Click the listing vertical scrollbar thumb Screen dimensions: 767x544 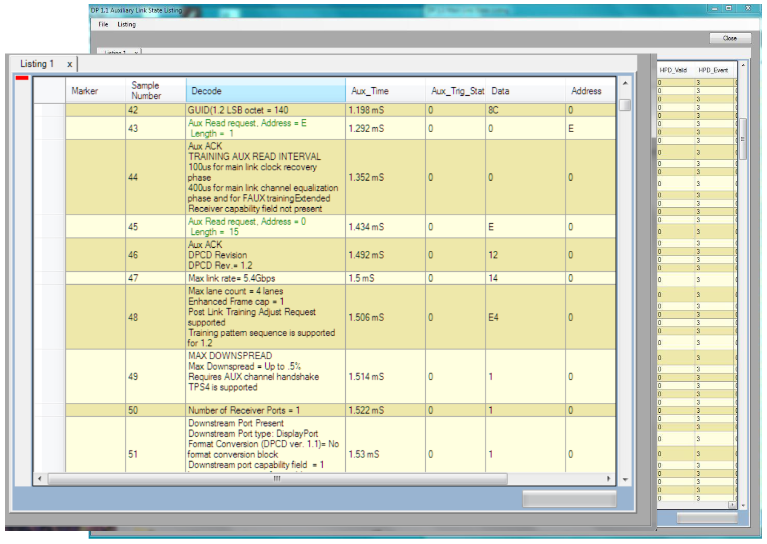625,105
